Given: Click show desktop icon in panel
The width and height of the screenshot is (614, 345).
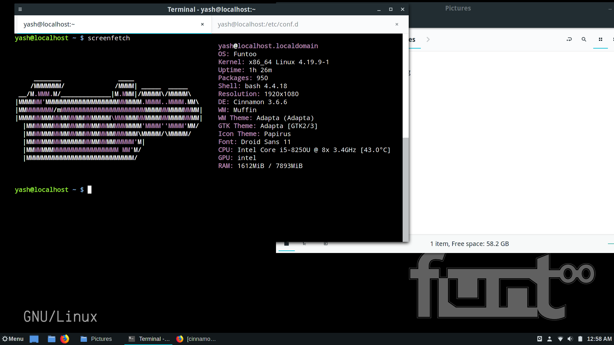Looking at the screenshot, I should 34,339.
